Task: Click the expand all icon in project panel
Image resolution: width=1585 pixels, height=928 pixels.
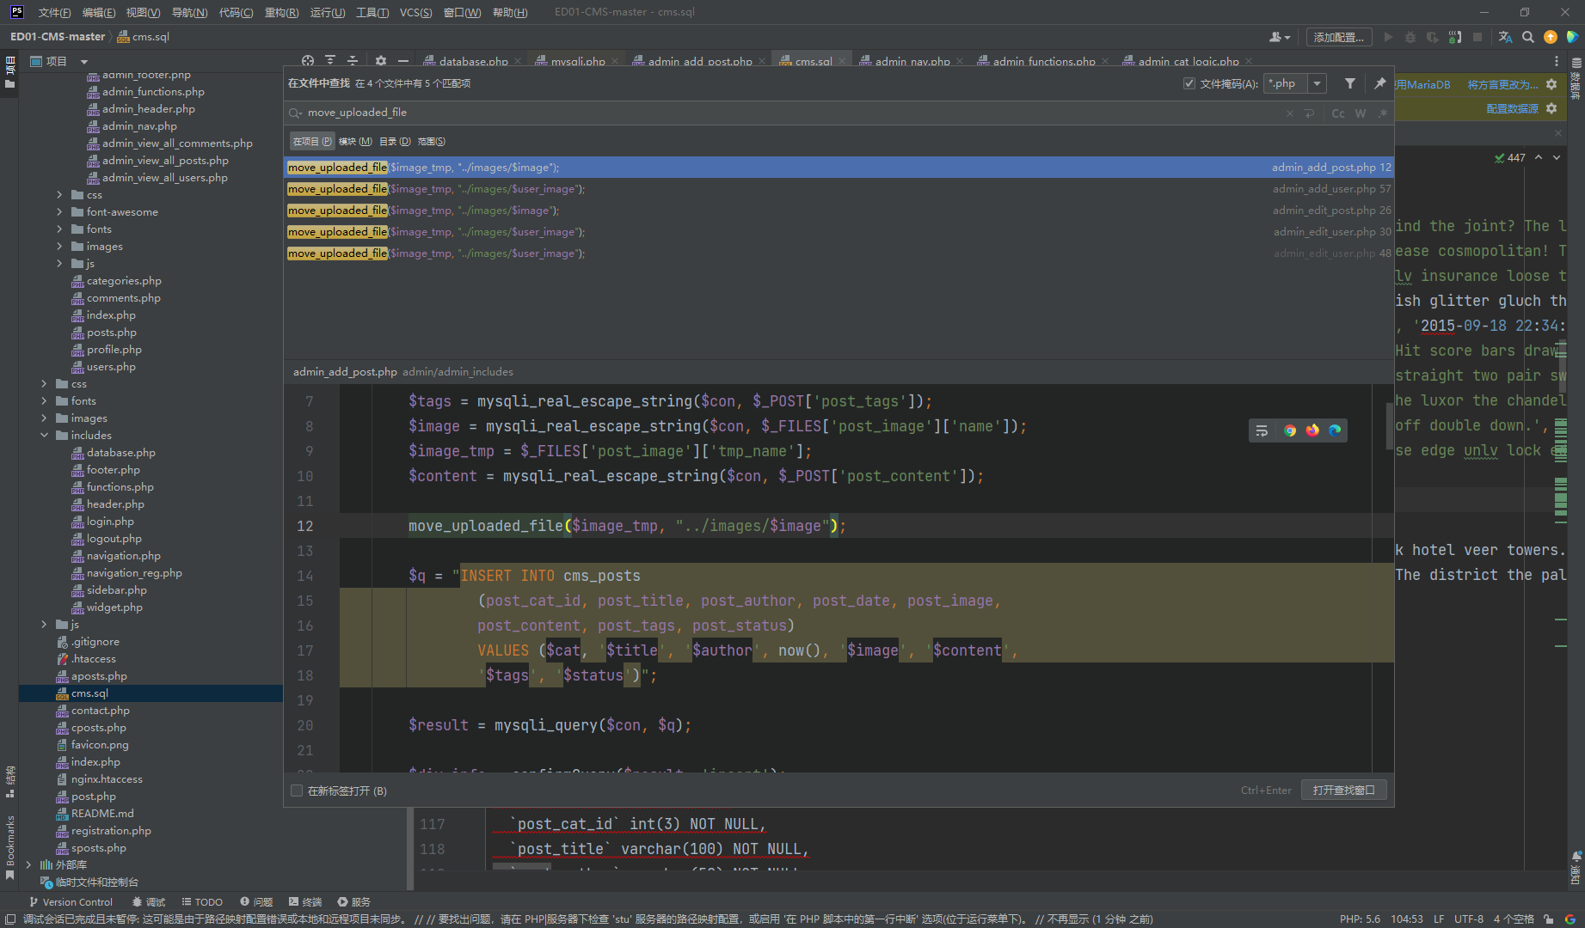Action: 330,61
